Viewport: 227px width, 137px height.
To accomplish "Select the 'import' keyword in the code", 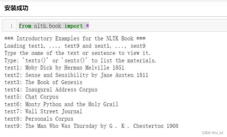I will point(73,26).
